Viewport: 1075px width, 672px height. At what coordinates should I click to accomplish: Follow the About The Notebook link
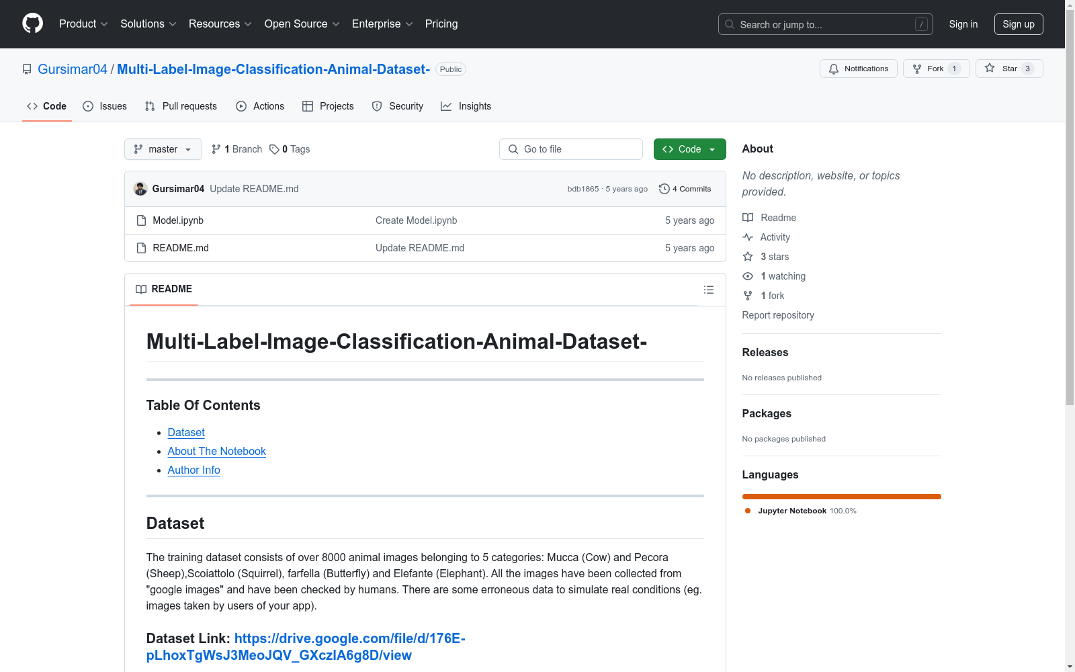(216, 452)
